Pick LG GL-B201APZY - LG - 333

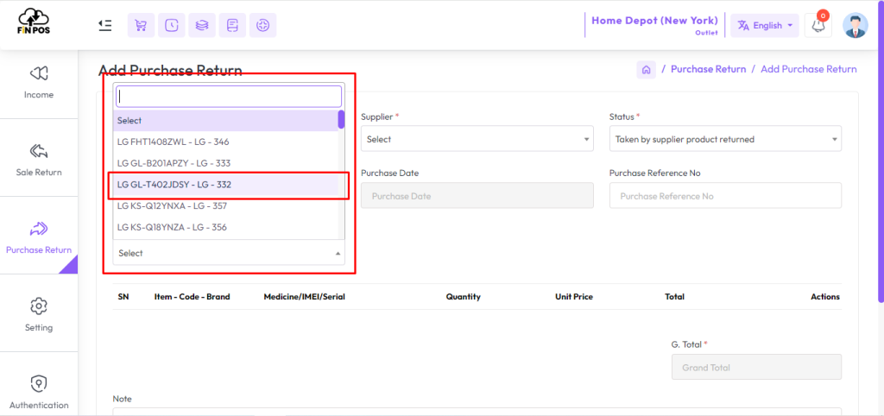pos(225,163)
